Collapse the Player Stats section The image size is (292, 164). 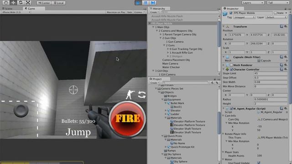point(223,152)
